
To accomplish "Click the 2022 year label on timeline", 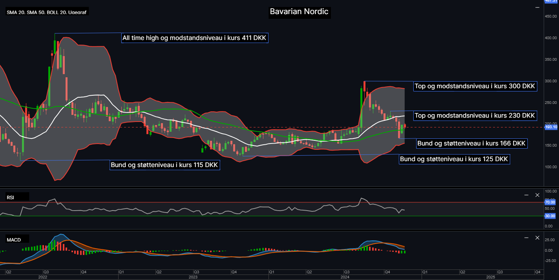I will tap(42, 277).
